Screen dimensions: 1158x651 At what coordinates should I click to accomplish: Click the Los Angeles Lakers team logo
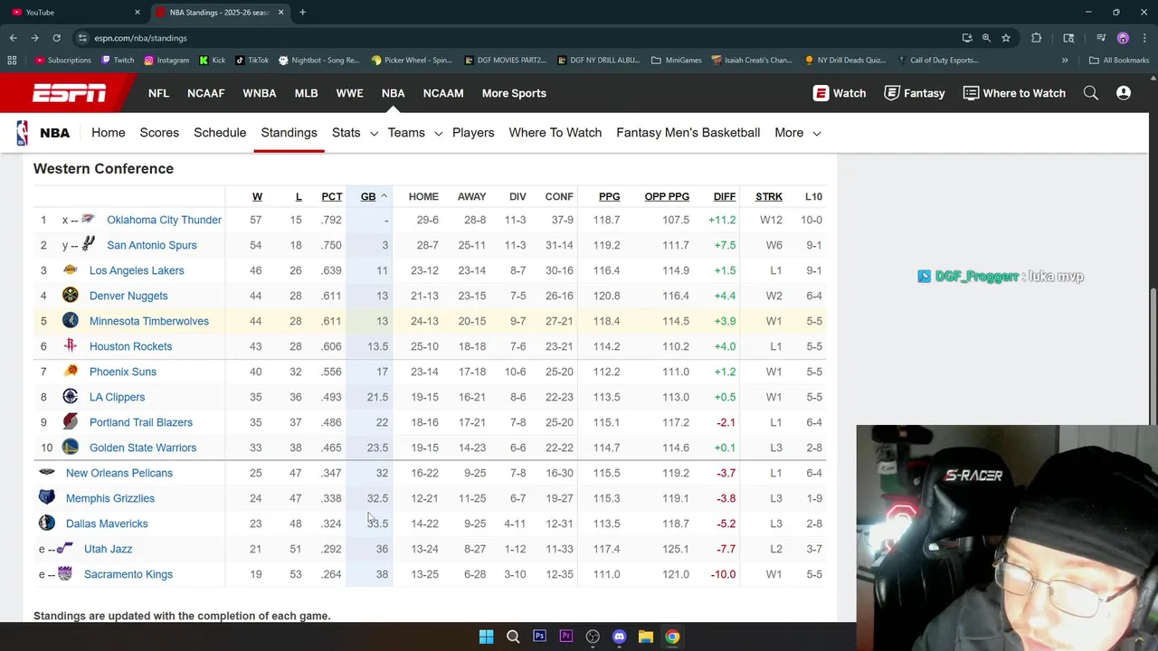click(x=71, y=270)
